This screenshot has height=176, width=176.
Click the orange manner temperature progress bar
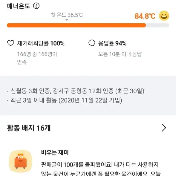76,25
